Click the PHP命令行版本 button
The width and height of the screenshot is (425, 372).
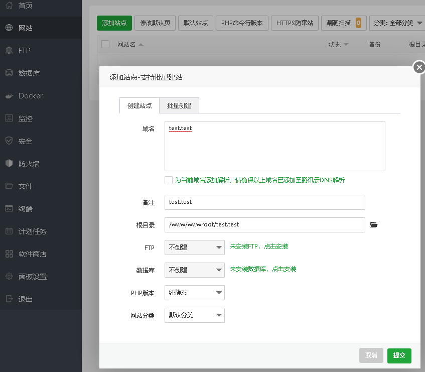242,23
